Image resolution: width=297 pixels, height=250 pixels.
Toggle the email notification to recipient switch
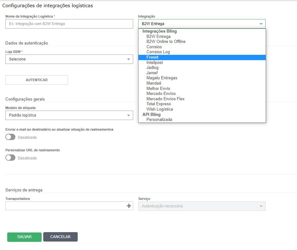pyautogui.click(x=10, y=137)
